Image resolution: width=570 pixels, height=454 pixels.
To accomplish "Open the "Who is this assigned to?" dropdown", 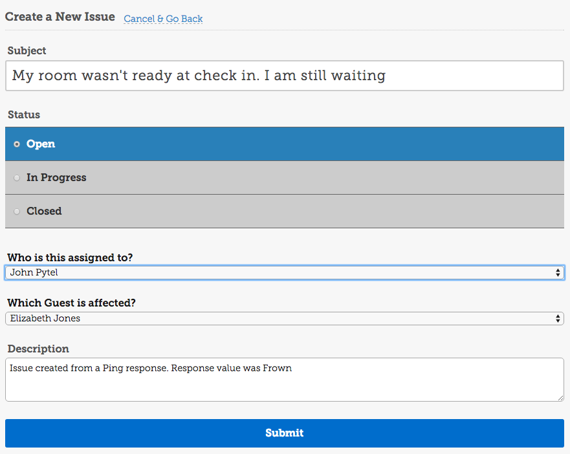I will (285, 272).
